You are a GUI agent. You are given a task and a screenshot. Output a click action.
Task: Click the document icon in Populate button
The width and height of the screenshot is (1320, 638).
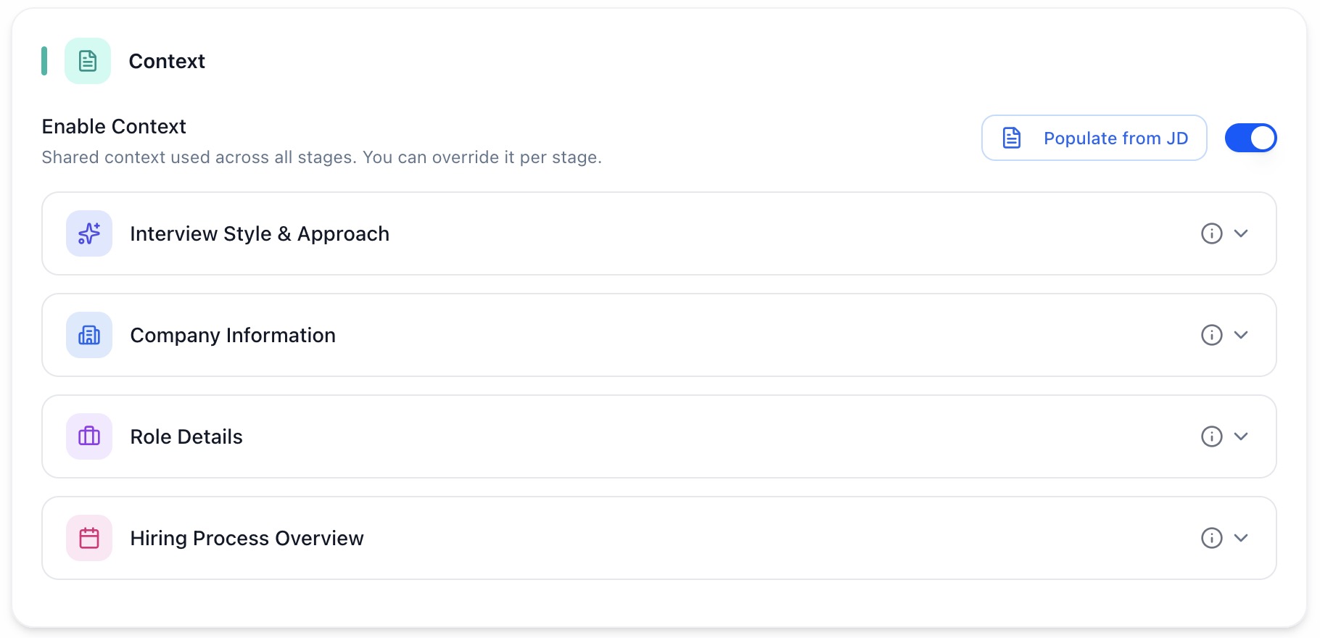1012,138
